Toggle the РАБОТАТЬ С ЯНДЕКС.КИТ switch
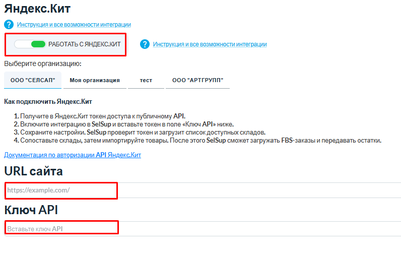This screenshot has height=258, width=401. pyautogui.click(x=30, y=44)
